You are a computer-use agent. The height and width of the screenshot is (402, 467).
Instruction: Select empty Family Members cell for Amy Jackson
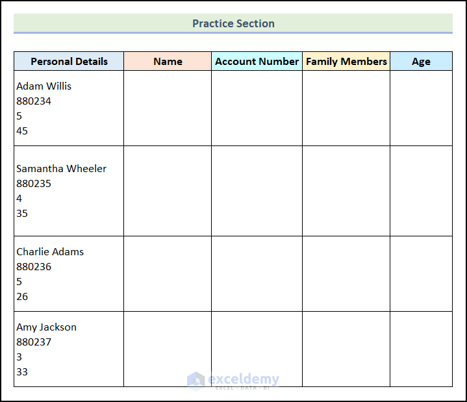pos(346,349)
